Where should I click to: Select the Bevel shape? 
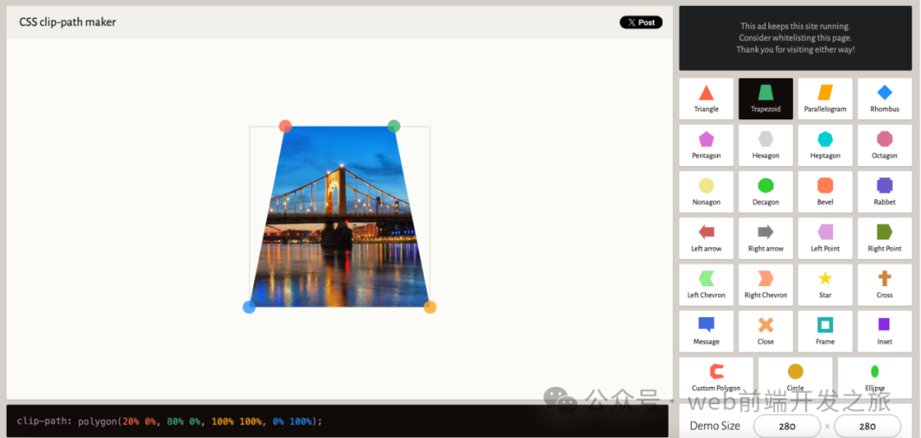click(825, 192)
